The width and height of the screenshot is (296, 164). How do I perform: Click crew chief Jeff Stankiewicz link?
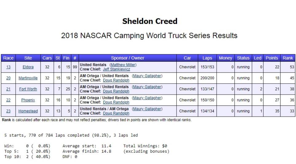[x=116, y=69]
